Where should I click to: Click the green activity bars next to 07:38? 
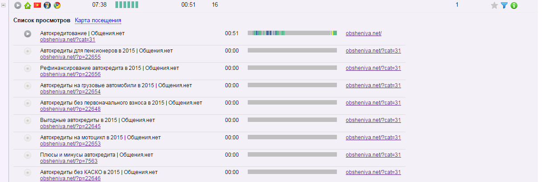(127, 5)
